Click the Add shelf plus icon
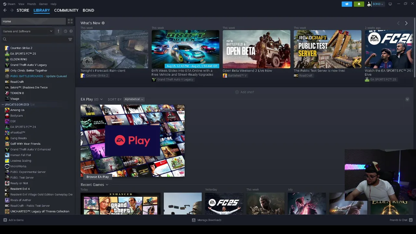 pyautogui.click(x=237, y=92)
